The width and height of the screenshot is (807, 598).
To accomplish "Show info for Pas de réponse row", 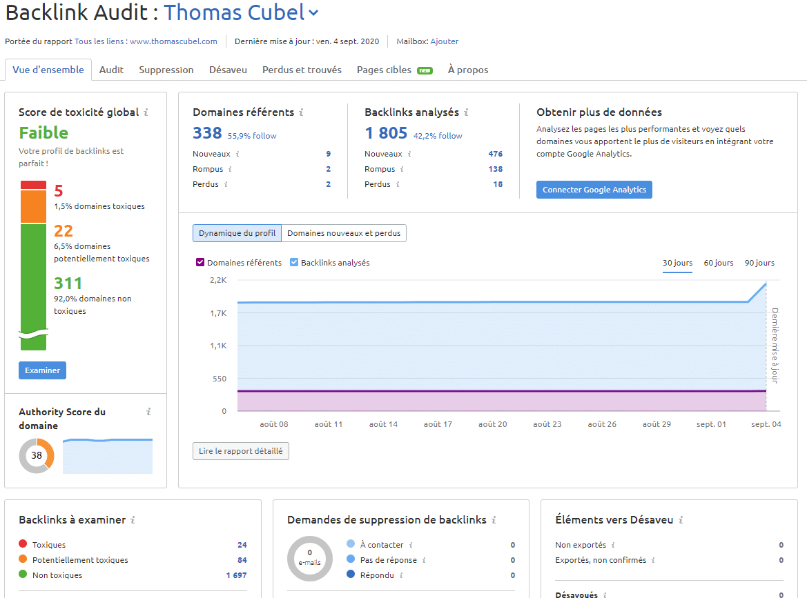I will [x=424, y=560].
